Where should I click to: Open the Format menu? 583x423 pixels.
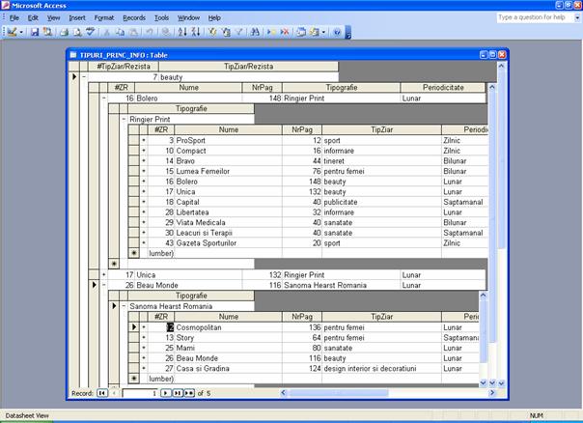click(105, 17)
